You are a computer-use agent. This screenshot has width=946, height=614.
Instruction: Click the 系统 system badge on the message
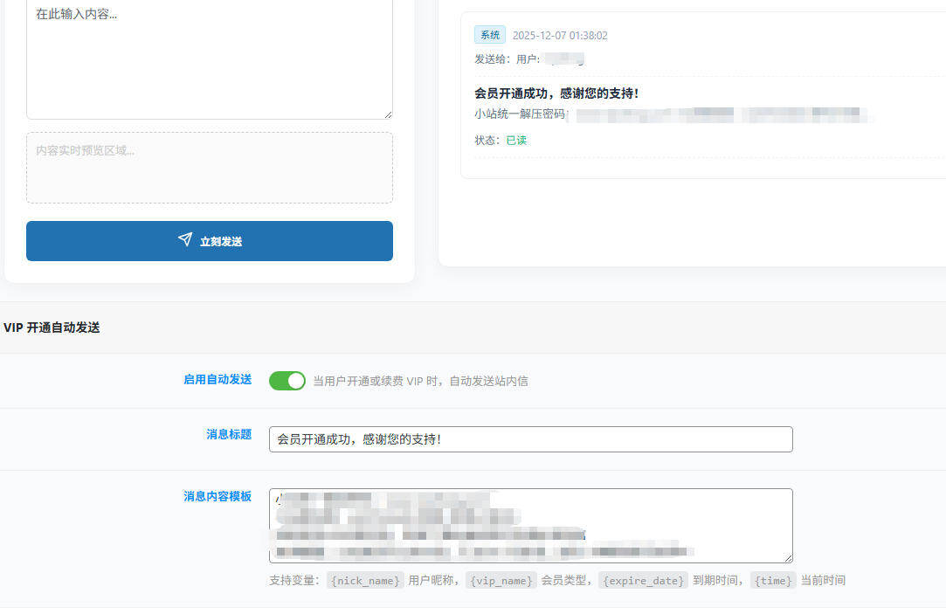489,35
